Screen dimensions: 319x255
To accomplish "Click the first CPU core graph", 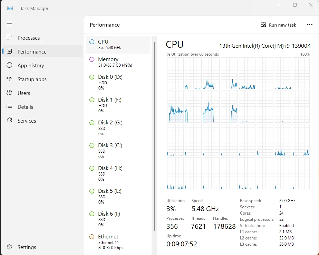I will coord(175,73).
